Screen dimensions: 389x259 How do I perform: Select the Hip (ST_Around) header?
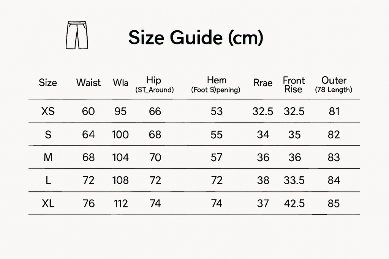[154, 85]
